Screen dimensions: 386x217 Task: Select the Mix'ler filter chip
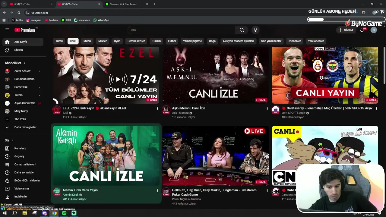point(103,41)
